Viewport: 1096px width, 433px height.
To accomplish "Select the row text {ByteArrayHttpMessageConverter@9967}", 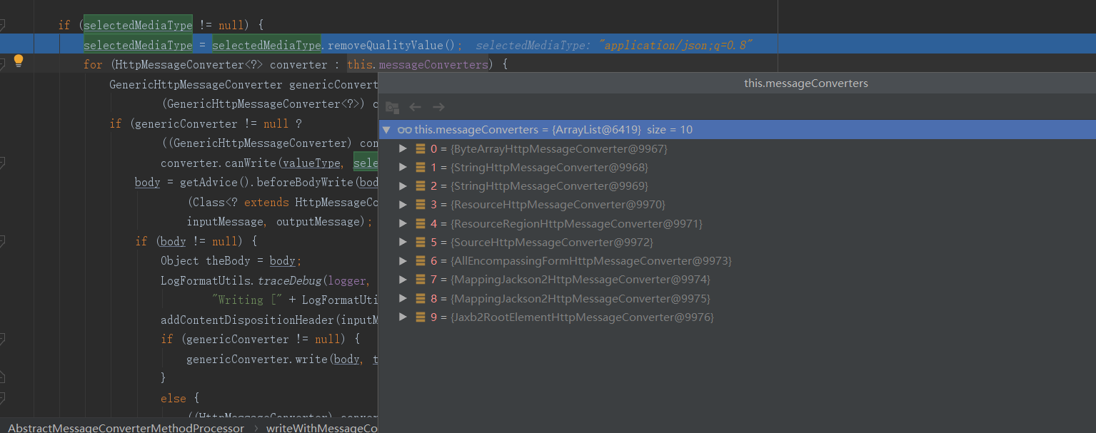I will click(x=559, y=149).
